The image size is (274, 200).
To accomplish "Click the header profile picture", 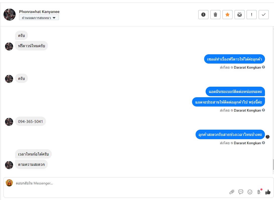I will pos(10,15).
